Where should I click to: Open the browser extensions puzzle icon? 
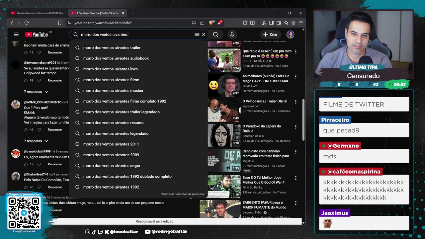point(245,23)
